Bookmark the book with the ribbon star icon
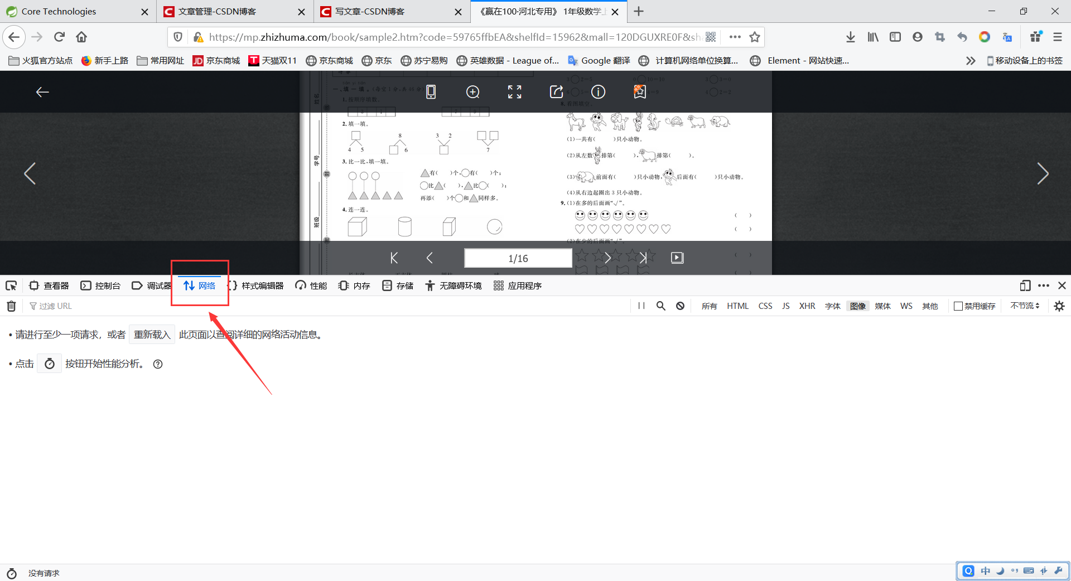The height and width of the screenshot is (581, 1071). point(639,91)
